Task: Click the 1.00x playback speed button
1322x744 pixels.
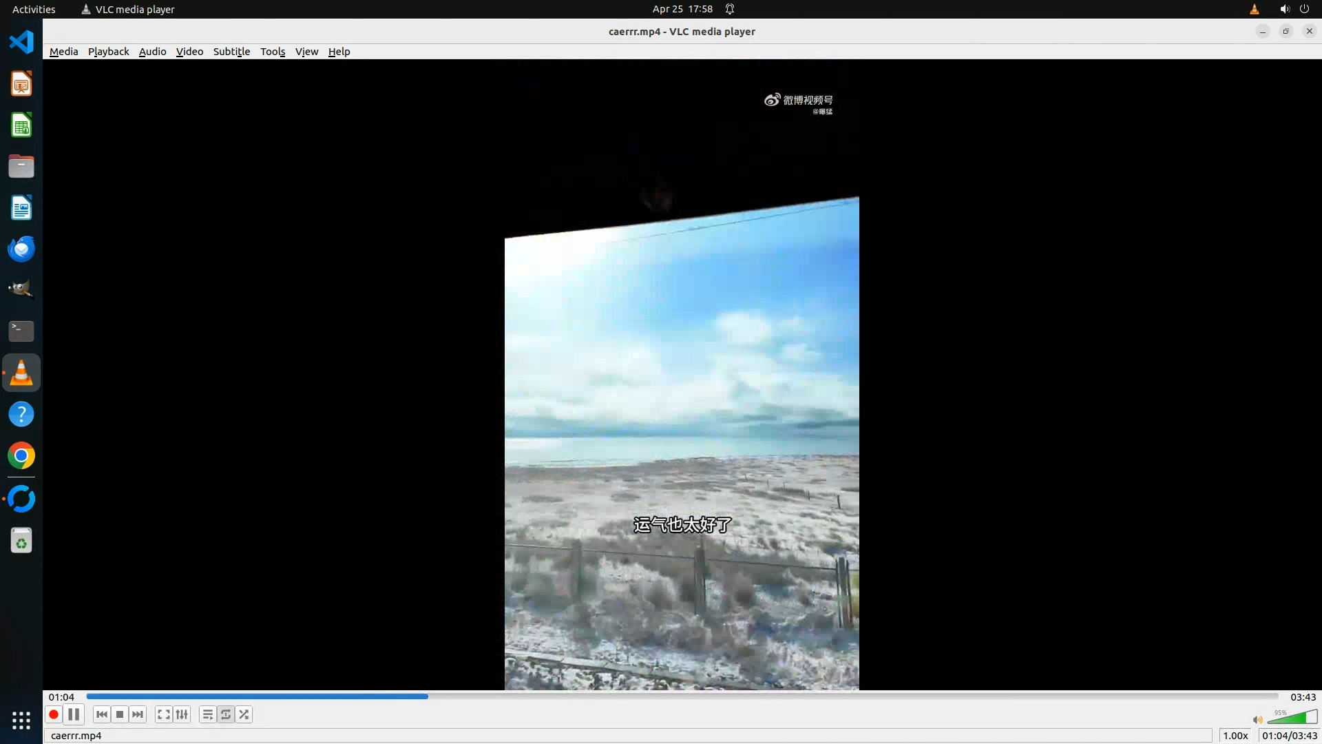Action: (x=1235, y=736)
